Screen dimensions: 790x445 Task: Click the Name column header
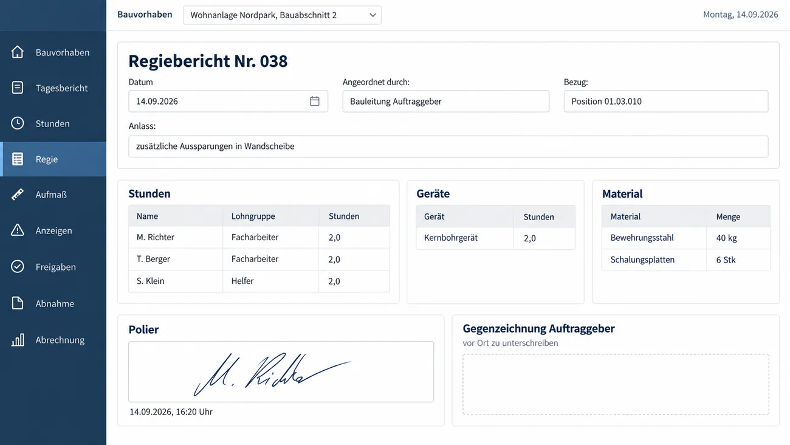176,216
